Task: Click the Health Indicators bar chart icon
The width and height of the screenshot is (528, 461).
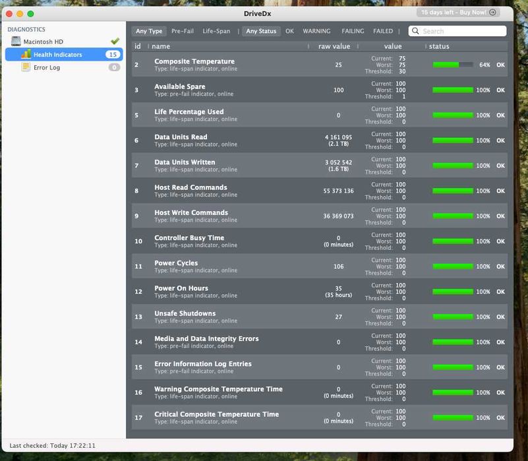Action: (26, 54)
